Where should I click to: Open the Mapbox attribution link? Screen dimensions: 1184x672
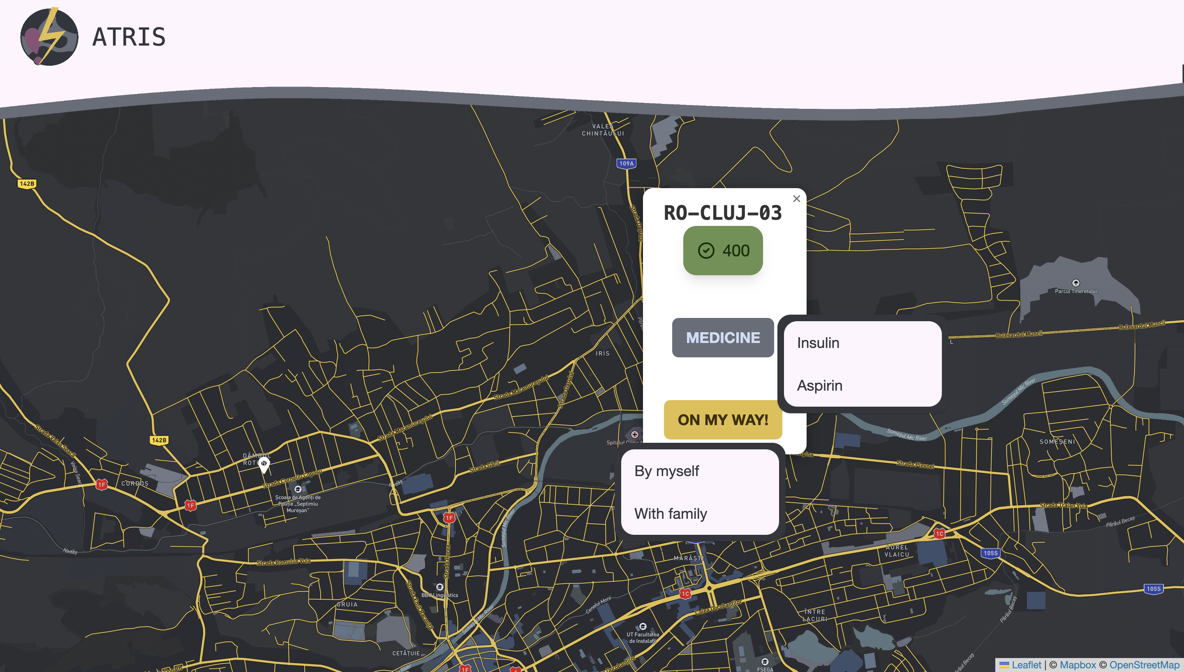[1078, 665]
